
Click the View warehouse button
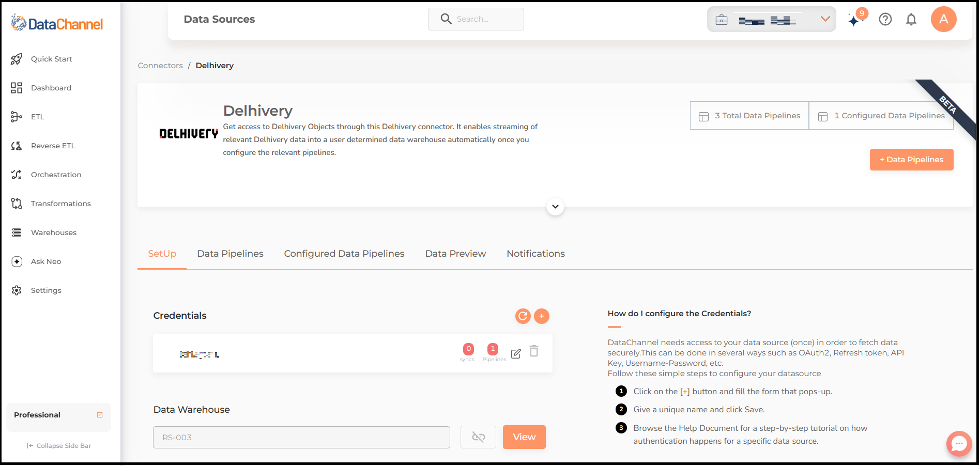pyautogui.click(x=524, y=437)
